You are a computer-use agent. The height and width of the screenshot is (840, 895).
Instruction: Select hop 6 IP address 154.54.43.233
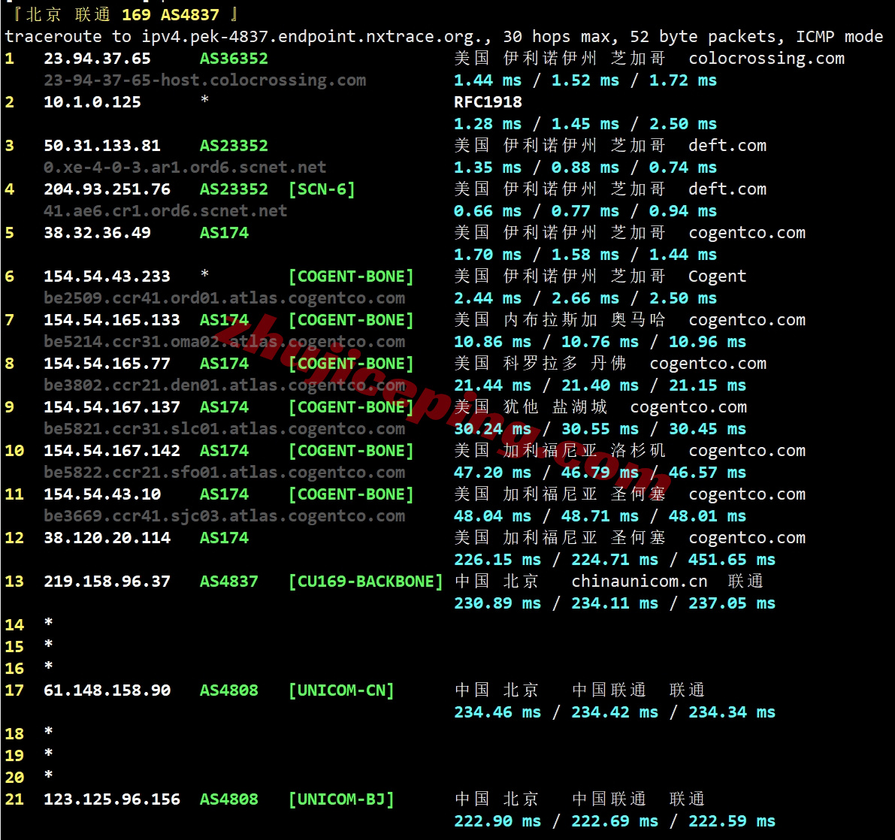107,276
